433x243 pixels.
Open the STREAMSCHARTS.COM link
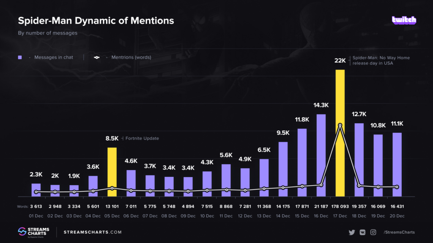[x=93, y=232]
